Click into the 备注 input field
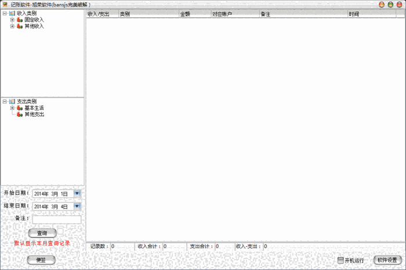This screenshot has width=406, height=270. click(57, 220)
